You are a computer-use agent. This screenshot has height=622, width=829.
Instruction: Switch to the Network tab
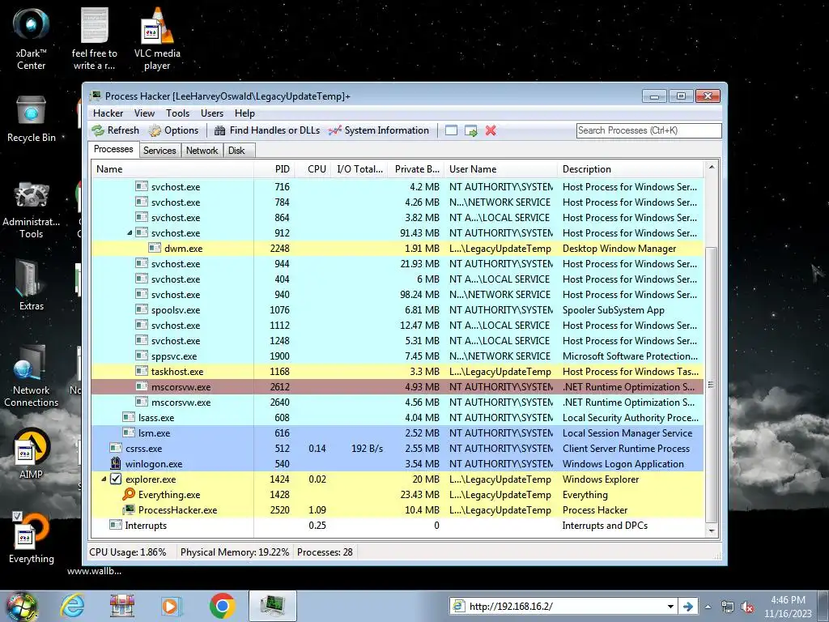(202, 151)
